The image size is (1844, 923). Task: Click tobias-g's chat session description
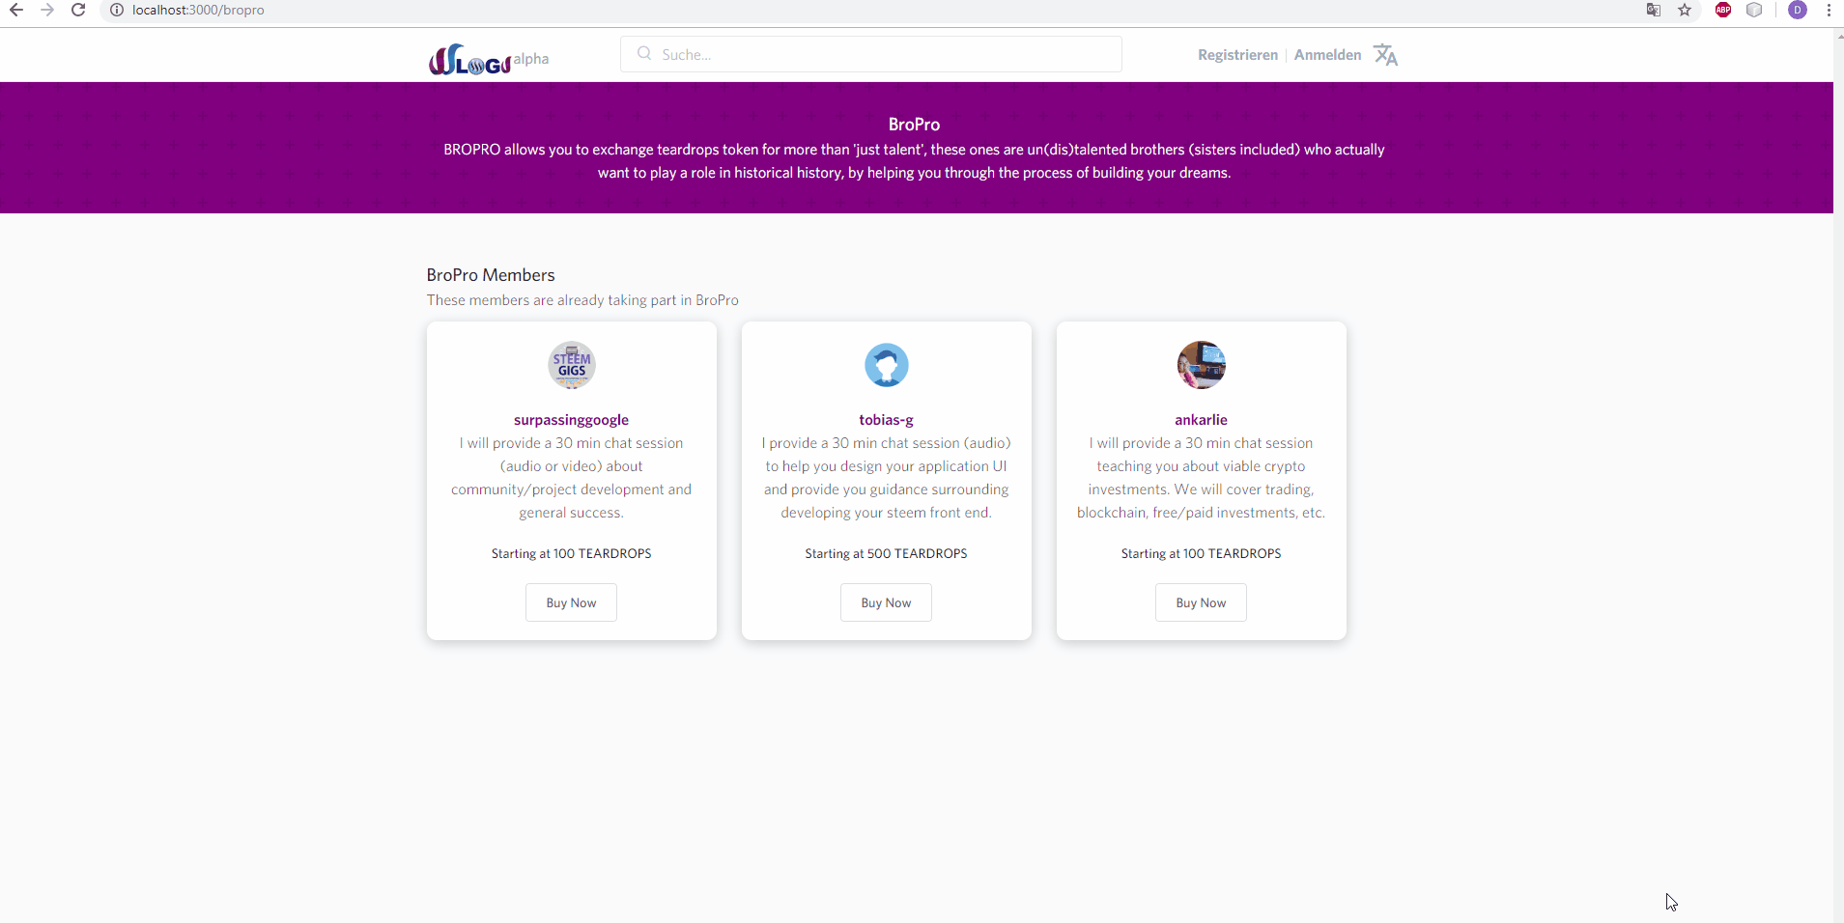[887, 478]
